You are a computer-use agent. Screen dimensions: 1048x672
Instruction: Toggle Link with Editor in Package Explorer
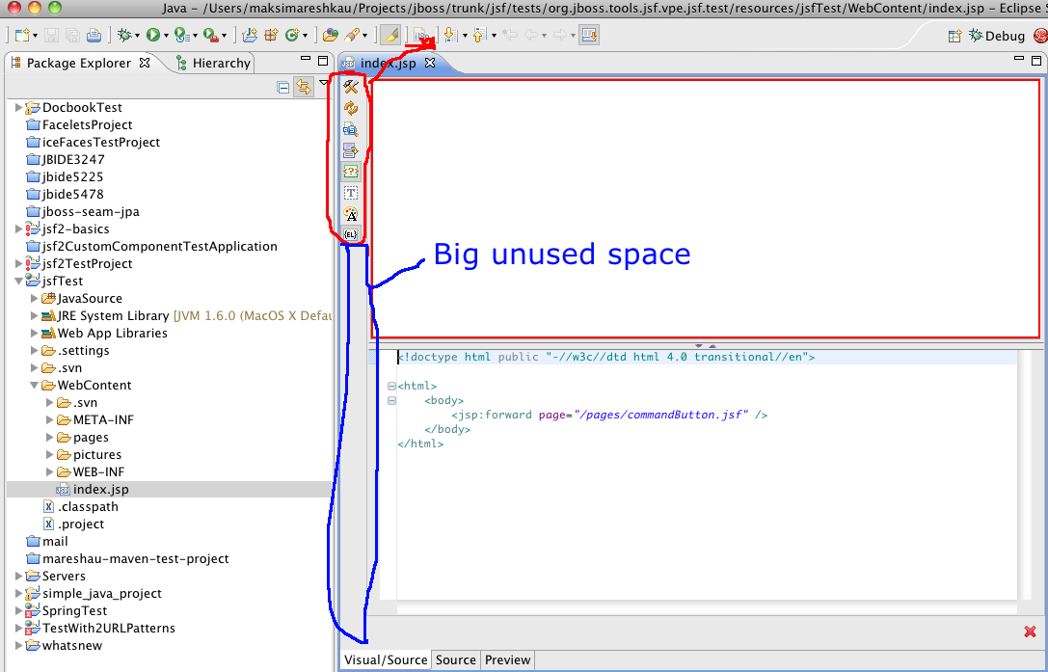click(304, 87)
